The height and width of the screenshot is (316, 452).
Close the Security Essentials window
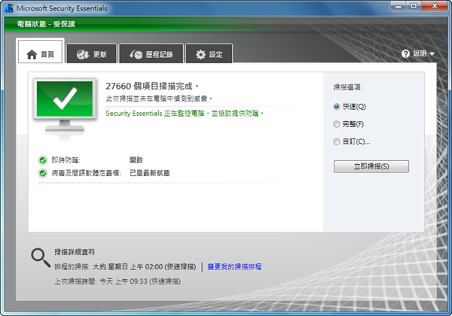[435, 6]
